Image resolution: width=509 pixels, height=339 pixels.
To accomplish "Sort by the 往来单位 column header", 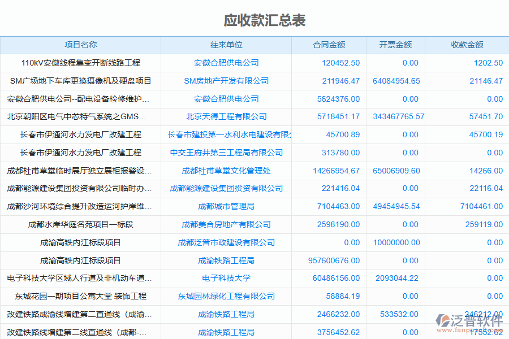I will click(x=227, y=45).
